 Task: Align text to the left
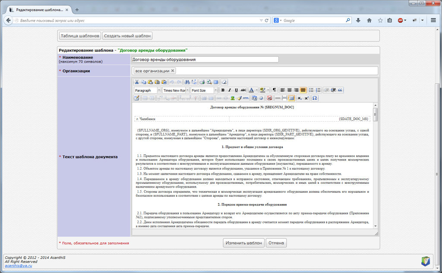282,90
